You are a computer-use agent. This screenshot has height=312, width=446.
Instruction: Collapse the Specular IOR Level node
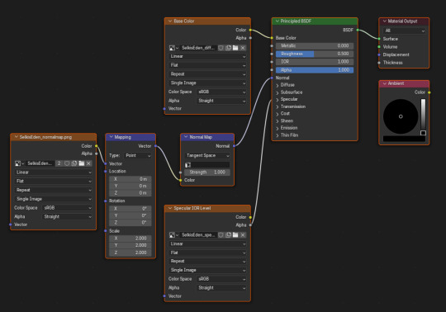[x=170, y=208]
